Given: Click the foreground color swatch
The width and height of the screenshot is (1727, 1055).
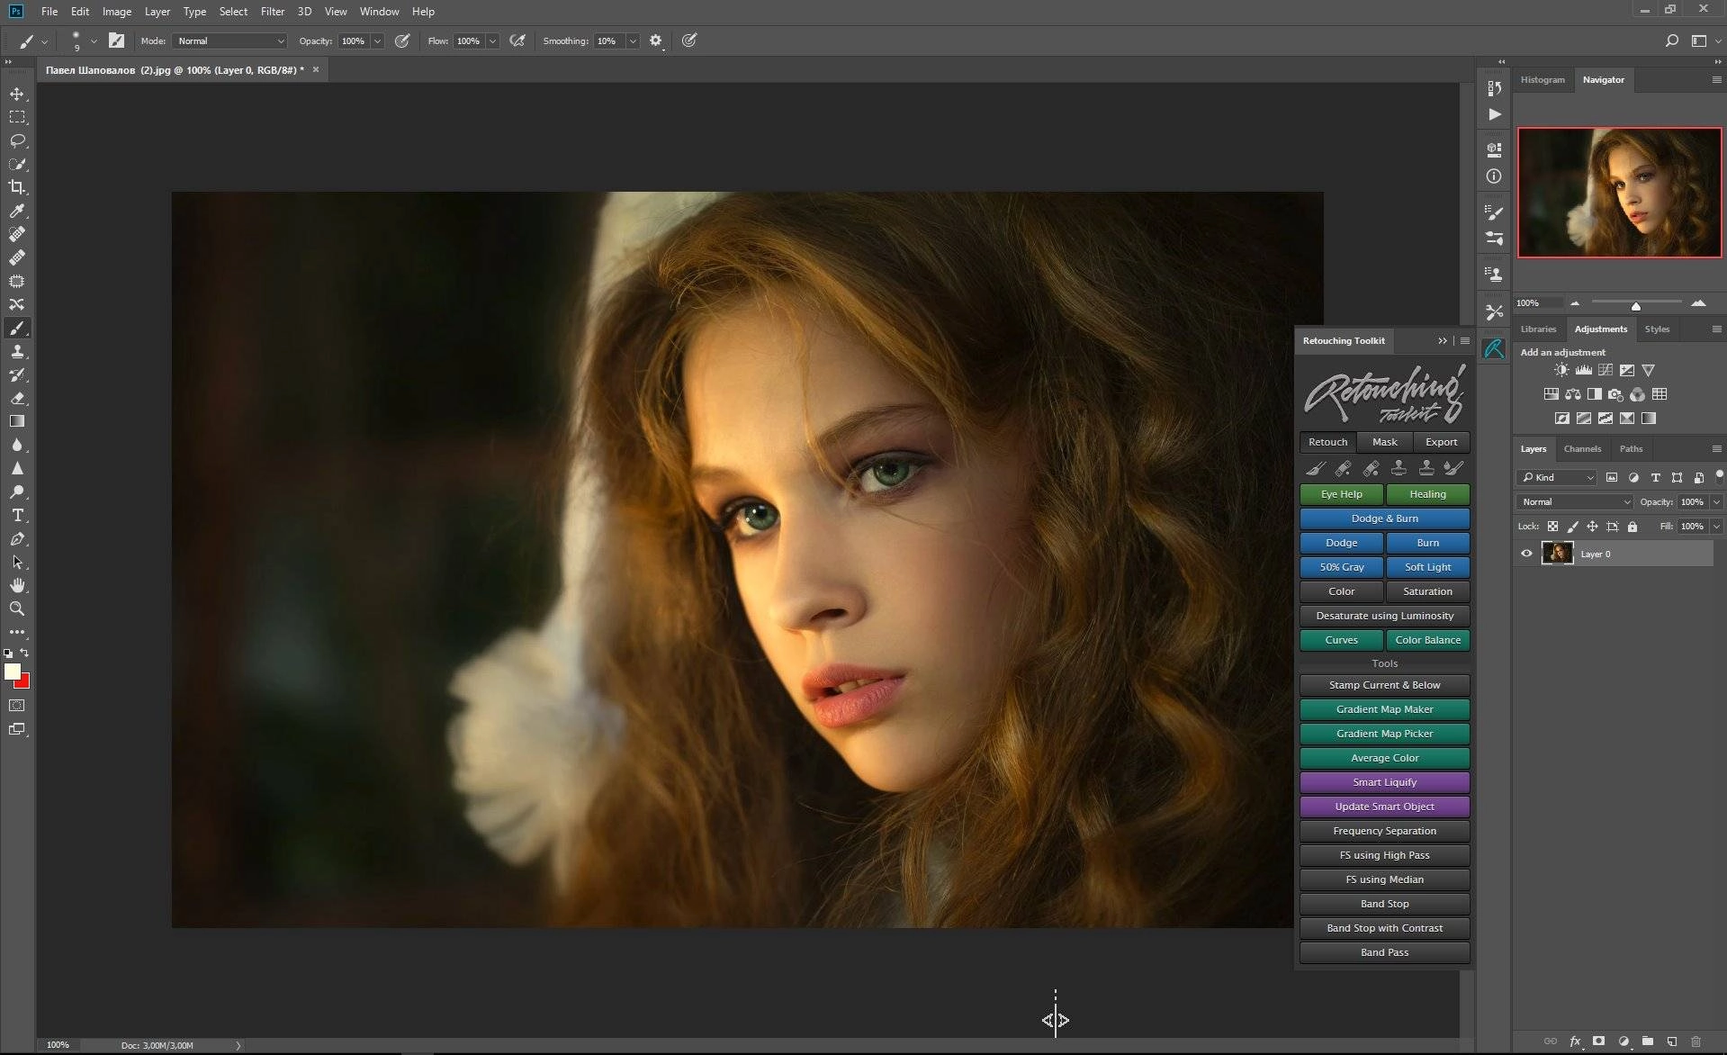Looking at the screenshot, I should [x=12, y=672].
